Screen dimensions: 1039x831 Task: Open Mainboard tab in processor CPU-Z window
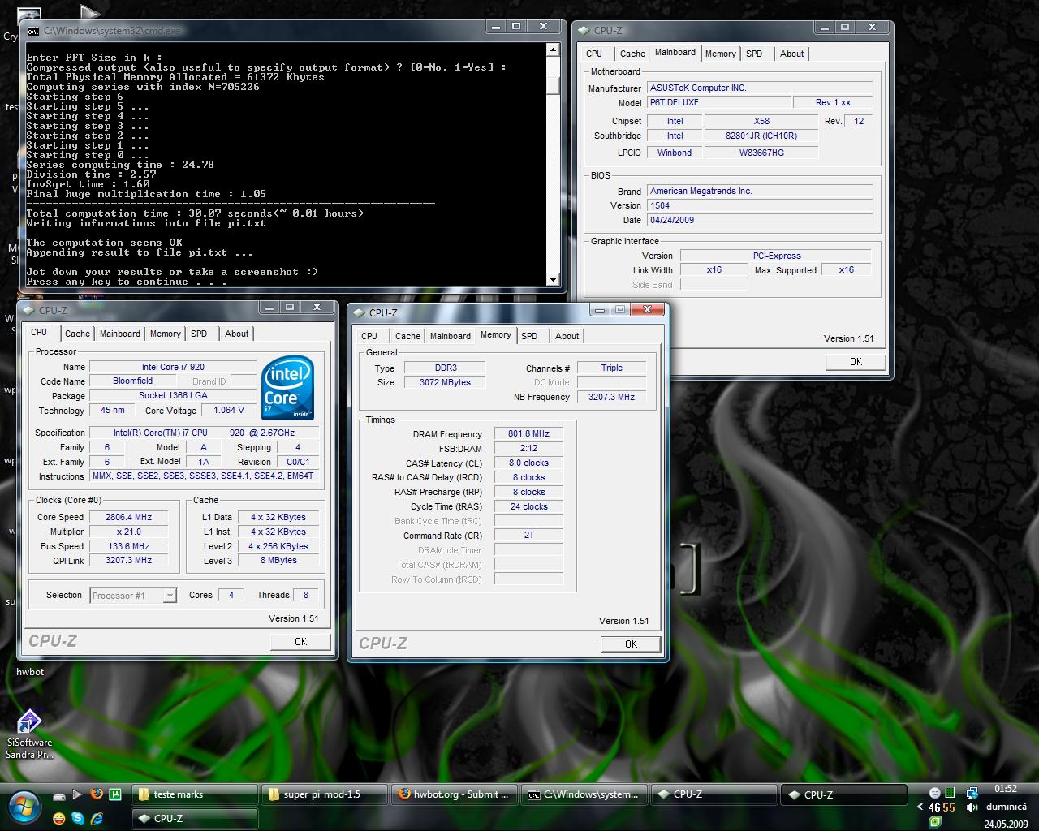click(120, 334)
